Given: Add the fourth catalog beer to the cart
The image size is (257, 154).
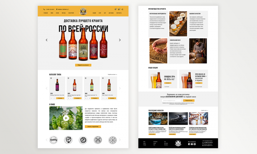Looking at the screenshot, I should [x=112, y=98].
